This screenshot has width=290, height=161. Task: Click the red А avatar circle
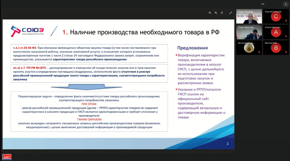tap(276, 32)
